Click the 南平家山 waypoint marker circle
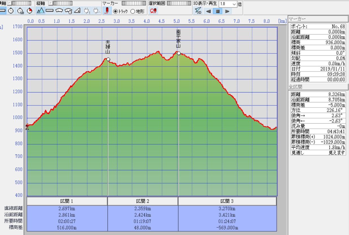The height and width of the screenshot is (235, 349). click(x=178, y=53)
